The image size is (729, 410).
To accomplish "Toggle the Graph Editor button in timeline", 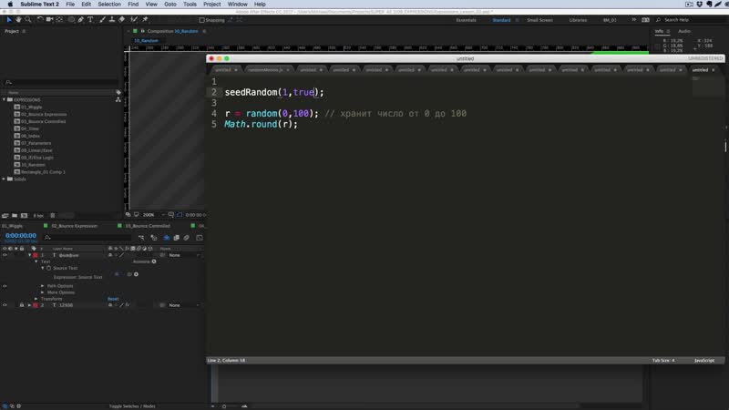I will coord(200,238).
